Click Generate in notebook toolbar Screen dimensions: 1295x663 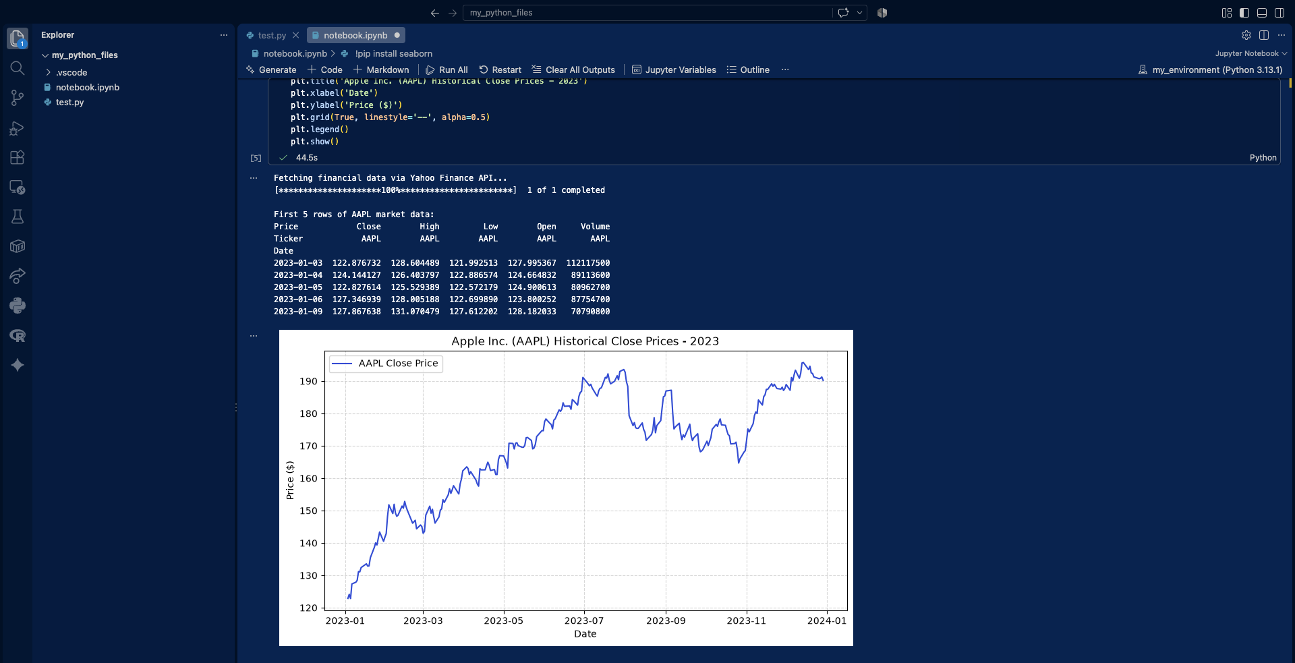click(271, 69)
